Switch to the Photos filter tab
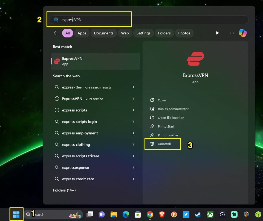The width and height of the screenshot is (263, 221). [x=184, y=33]
